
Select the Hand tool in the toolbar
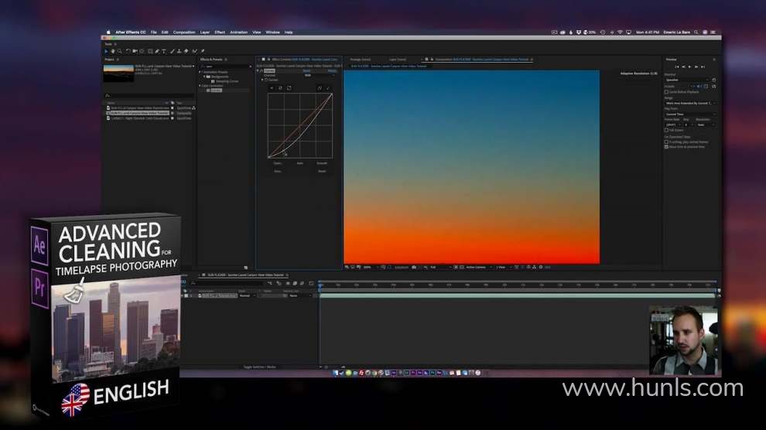click(113, 51)
